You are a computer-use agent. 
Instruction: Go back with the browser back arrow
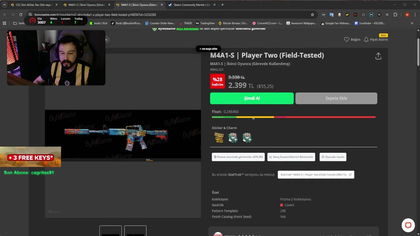click(x=5, y=15)
